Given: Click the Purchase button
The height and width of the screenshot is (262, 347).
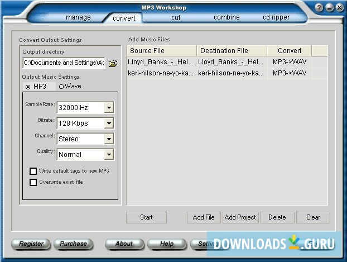Looking at the screenshot, I should point(73,244).
